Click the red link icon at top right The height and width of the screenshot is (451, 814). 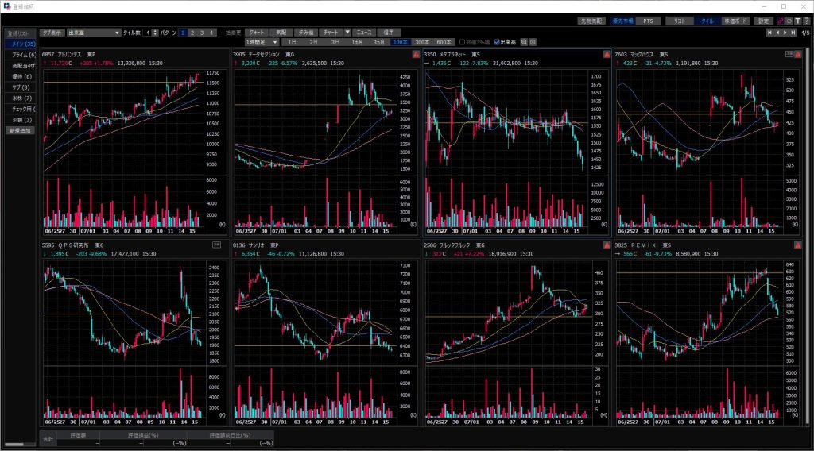[x=780, y=21]
